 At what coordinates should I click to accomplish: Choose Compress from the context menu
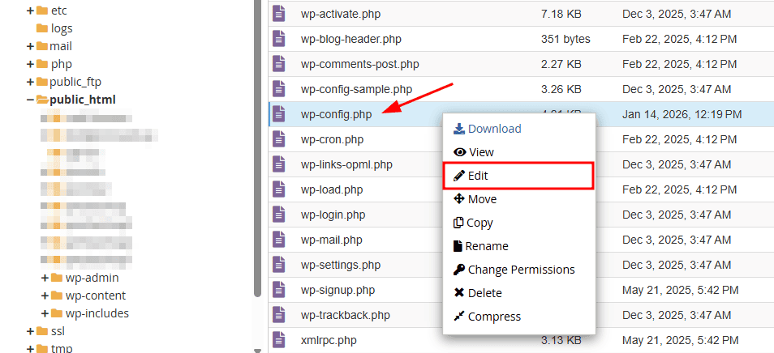[519, 316]
